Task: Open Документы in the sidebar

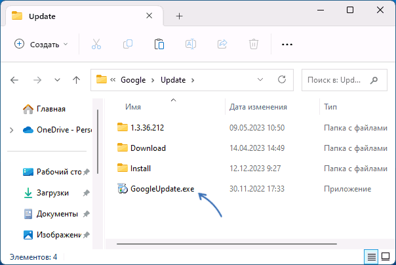Action: click(x=50, y=214)
